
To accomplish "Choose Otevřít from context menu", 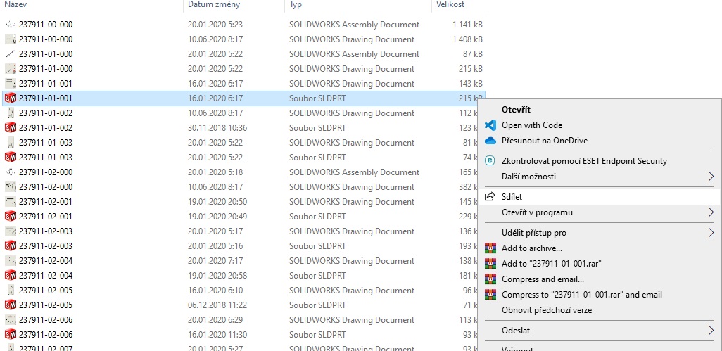I will pos(516,110).
